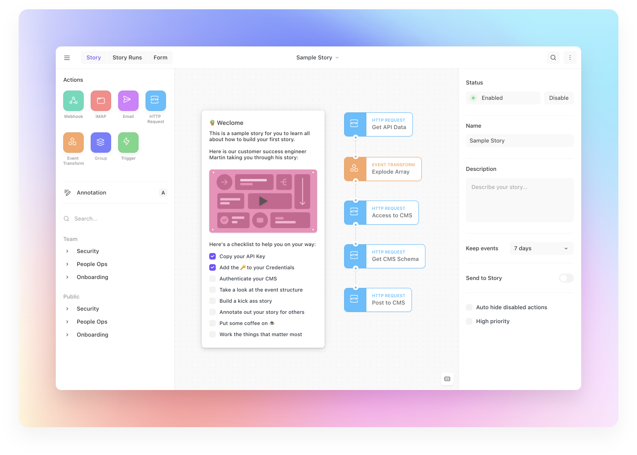Open the Keep events 7 days dropdown

coord(541,248)
